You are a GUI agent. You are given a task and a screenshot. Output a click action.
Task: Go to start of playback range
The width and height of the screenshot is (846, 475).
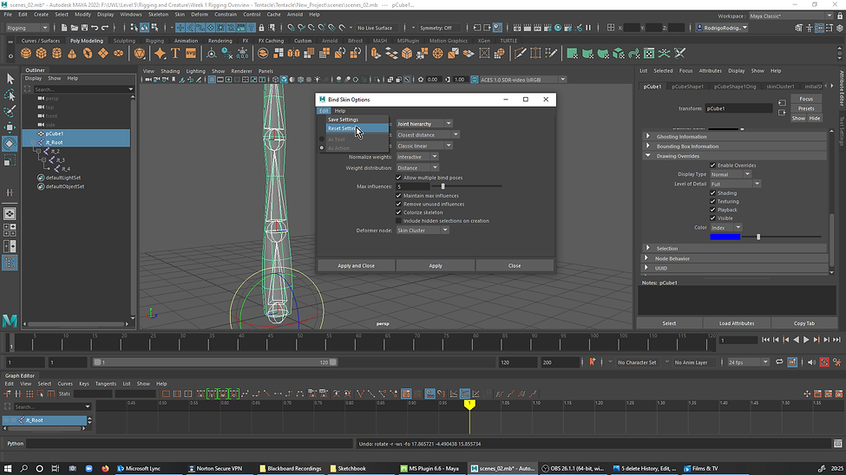point(765,340)
